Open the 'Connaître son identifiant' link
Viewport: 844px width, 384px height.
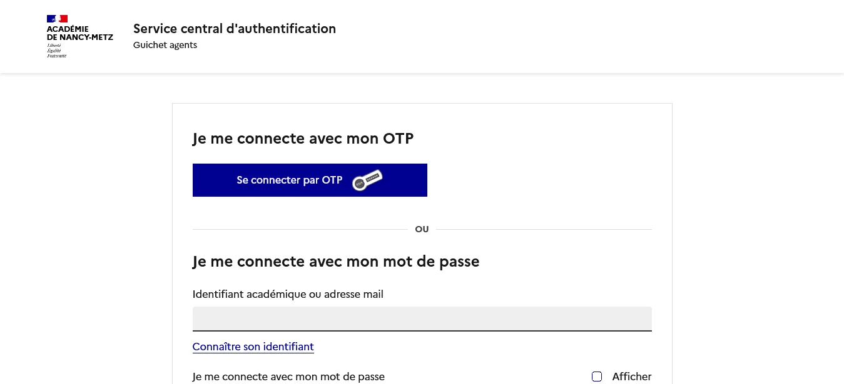pos(253,347)
